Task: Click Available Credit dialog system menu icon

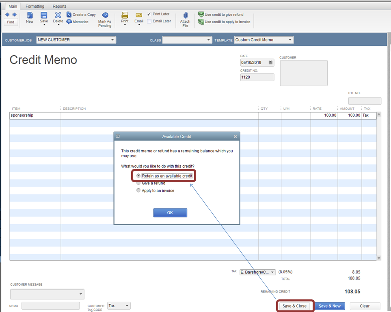Action: pyautogui.click(x=118, y=136)
